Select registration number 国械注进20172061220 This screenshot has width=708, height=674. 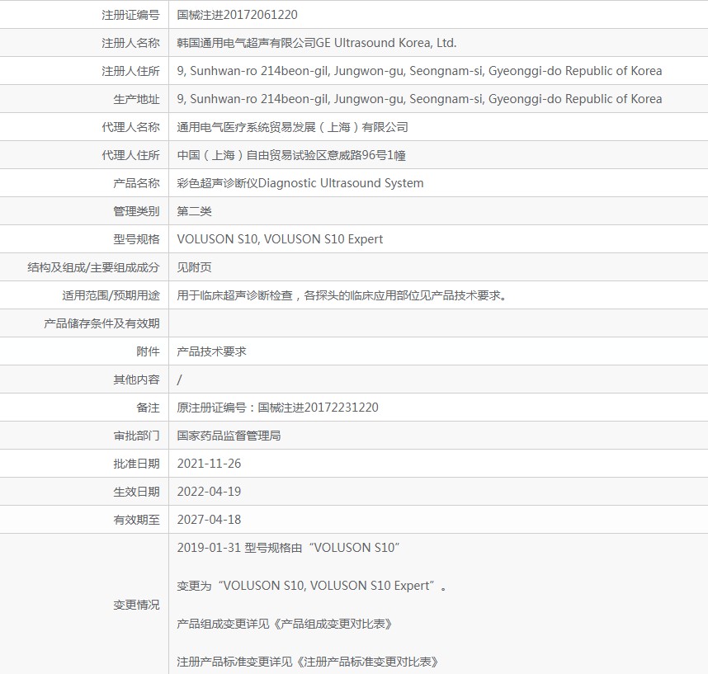point(237,15)
